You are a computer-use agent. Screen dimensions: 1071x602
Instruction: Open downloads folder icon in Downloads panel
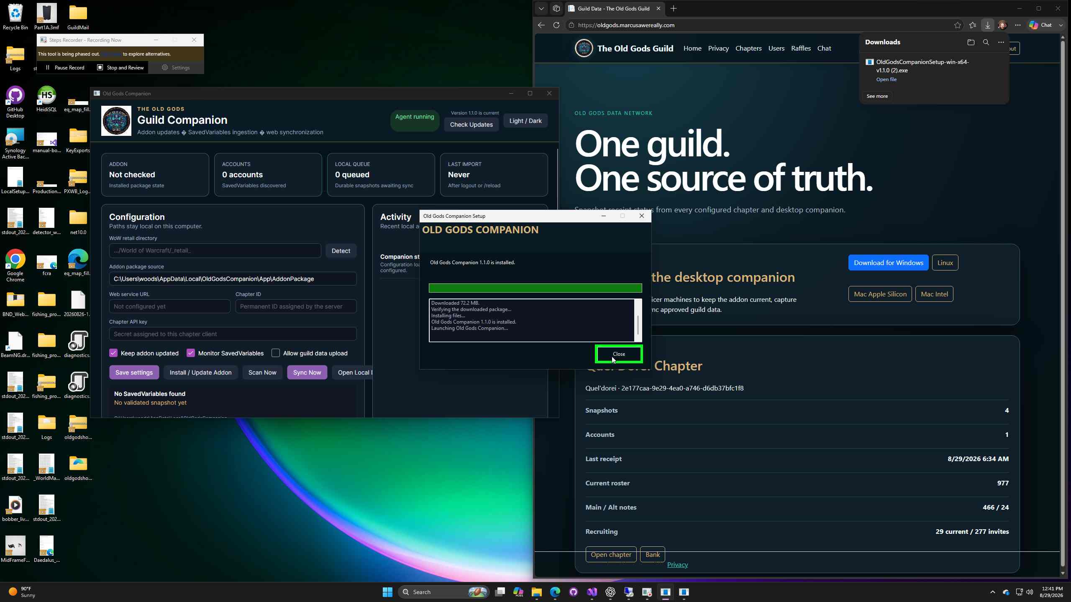pos(971,42)
